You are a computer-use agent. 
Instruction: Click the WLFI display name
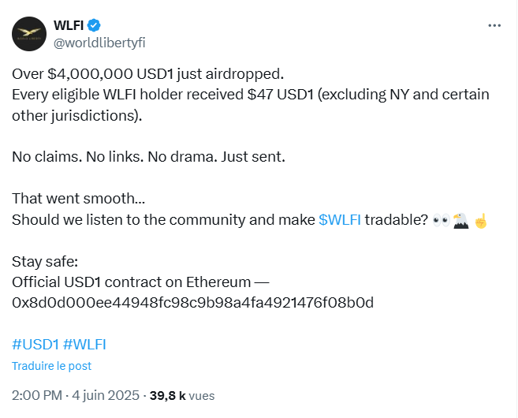click(69, 25)
